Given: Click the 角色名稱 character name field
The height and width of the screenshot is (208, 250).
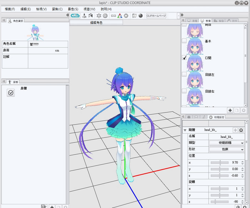Looking at the screenshot, I should (48, 44).
